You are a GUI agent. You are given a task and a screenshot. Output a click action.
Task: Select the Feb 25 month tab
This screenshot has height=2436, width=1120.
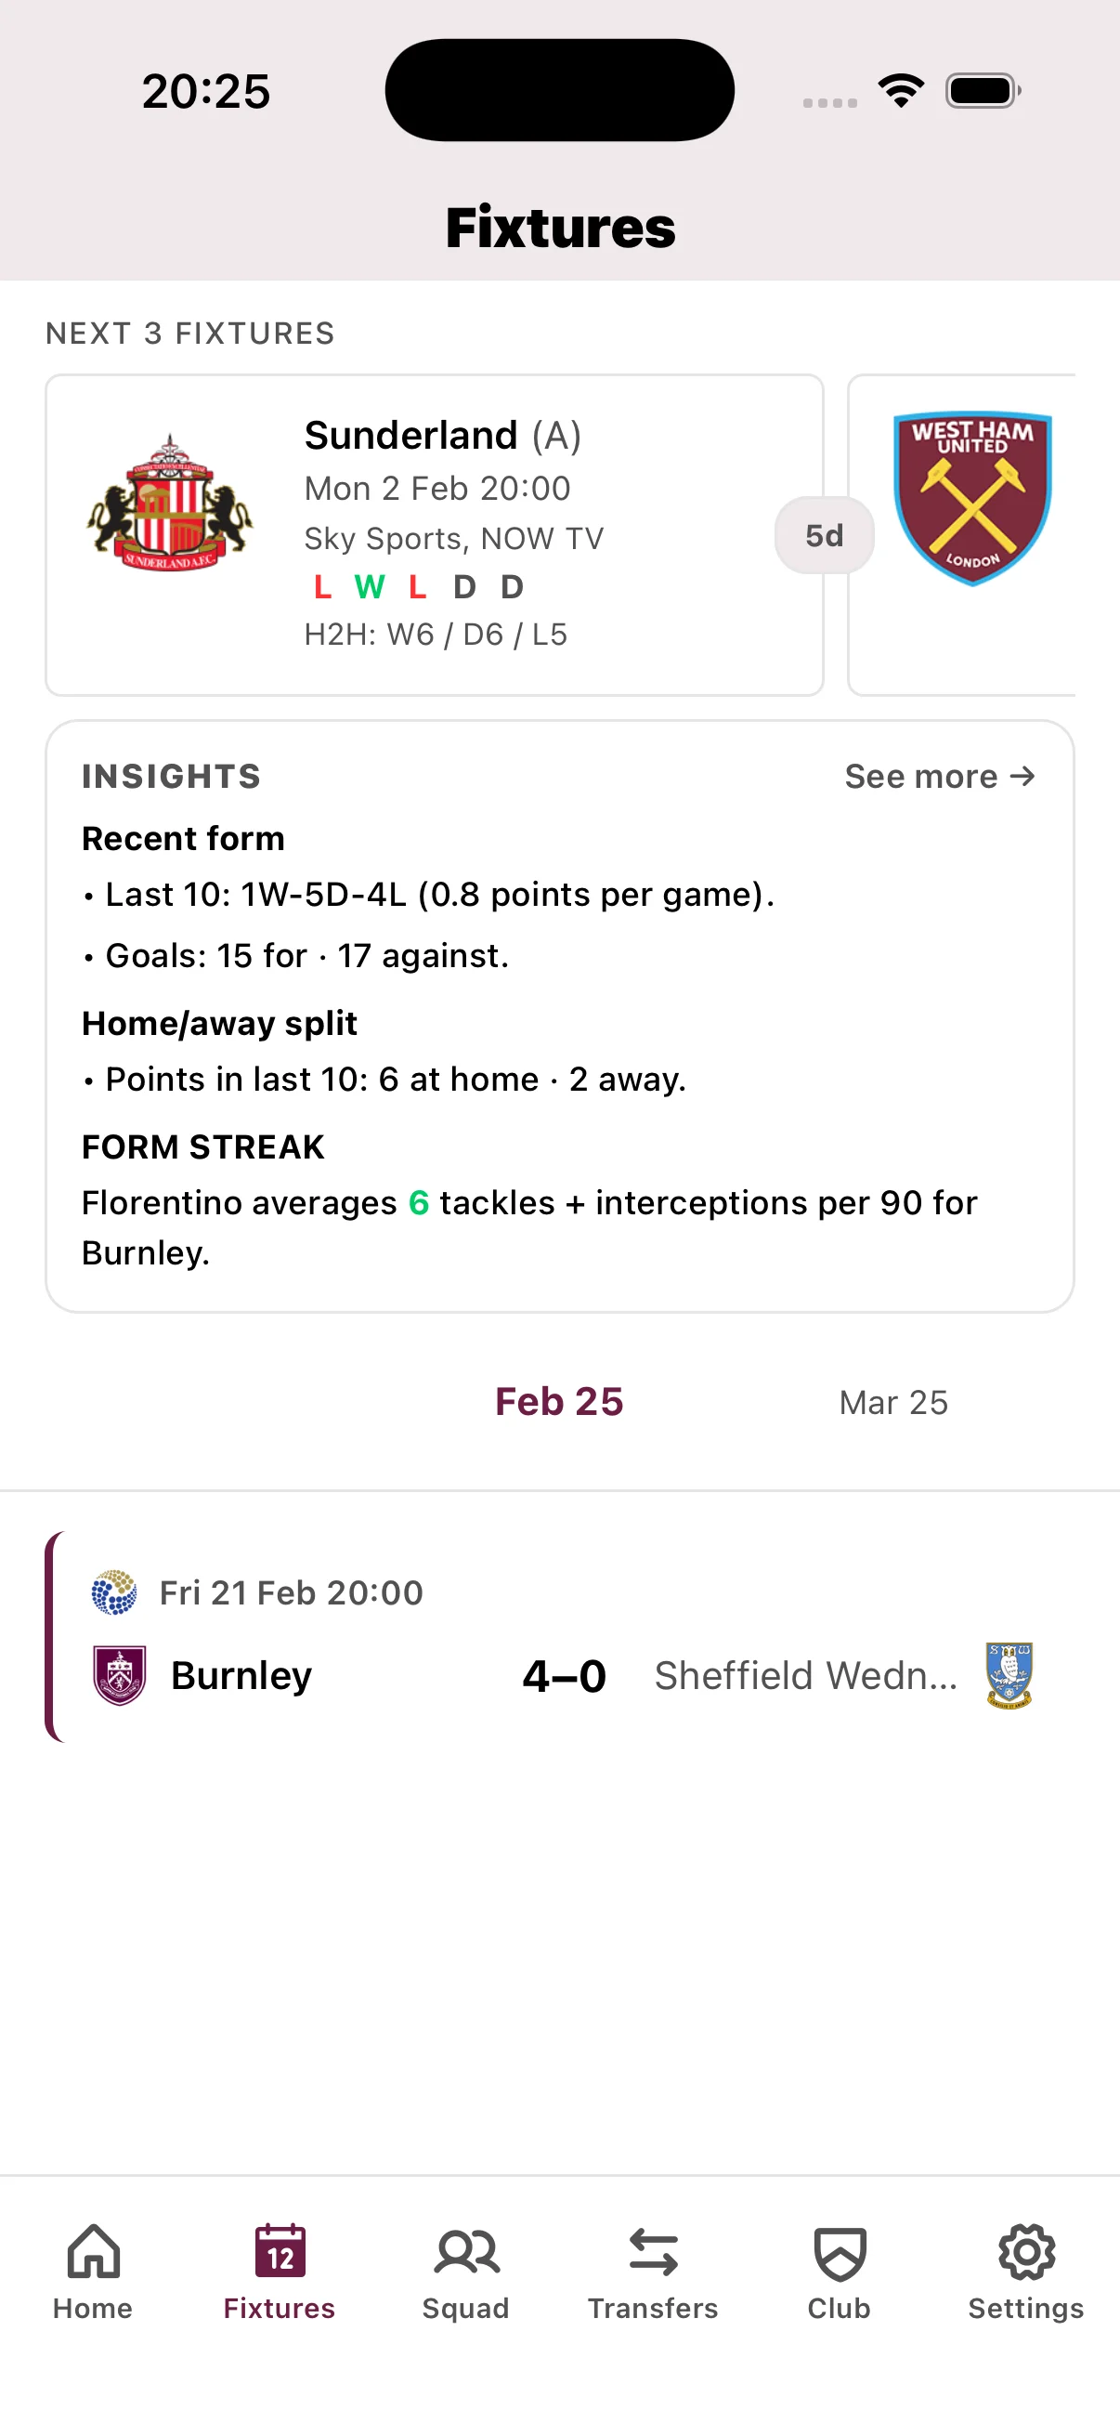tap(558, 1402)
